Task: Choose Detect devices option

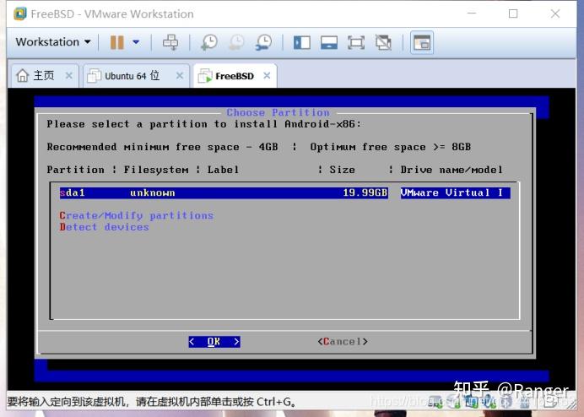Action: (x=105, y=227)
